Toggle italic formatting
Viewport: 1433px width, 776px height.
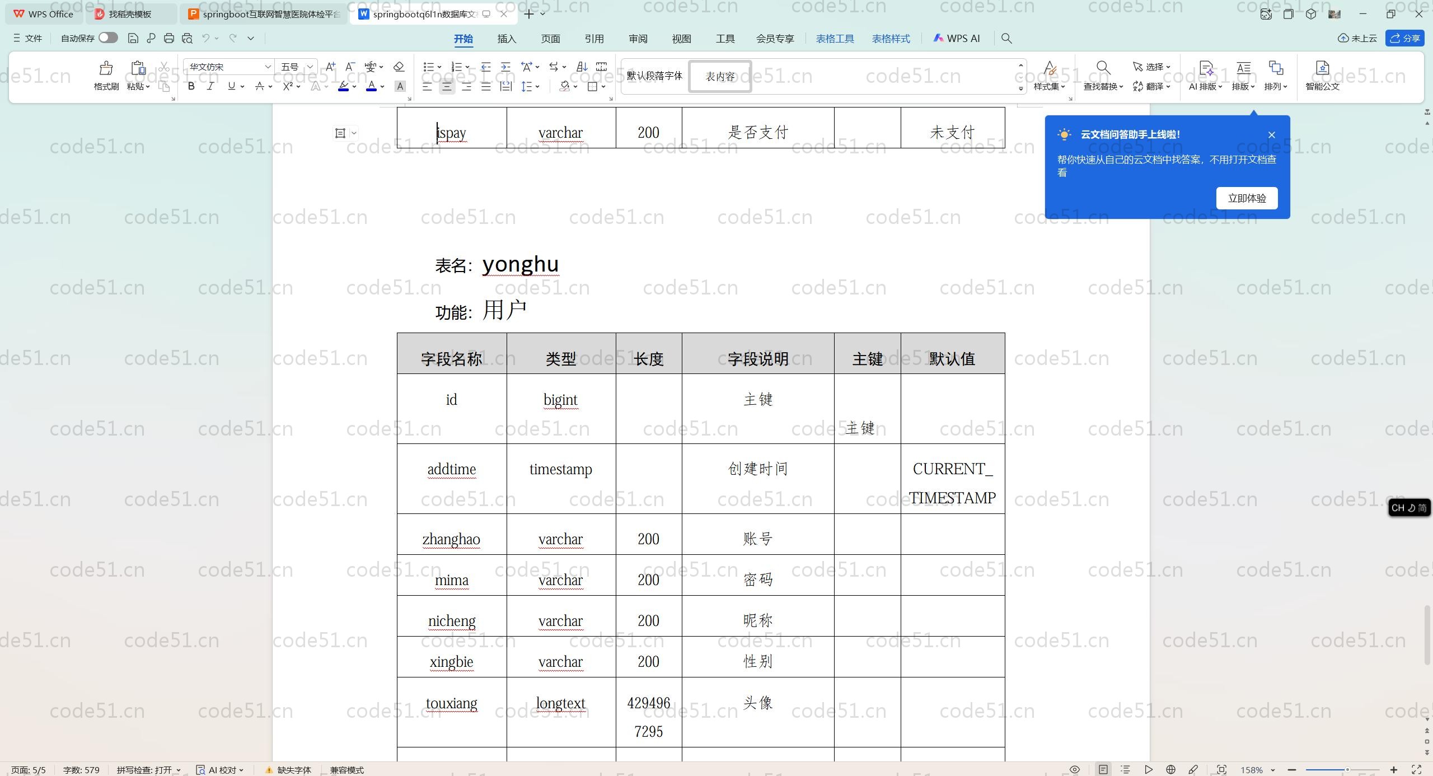[x=210, y=86]
